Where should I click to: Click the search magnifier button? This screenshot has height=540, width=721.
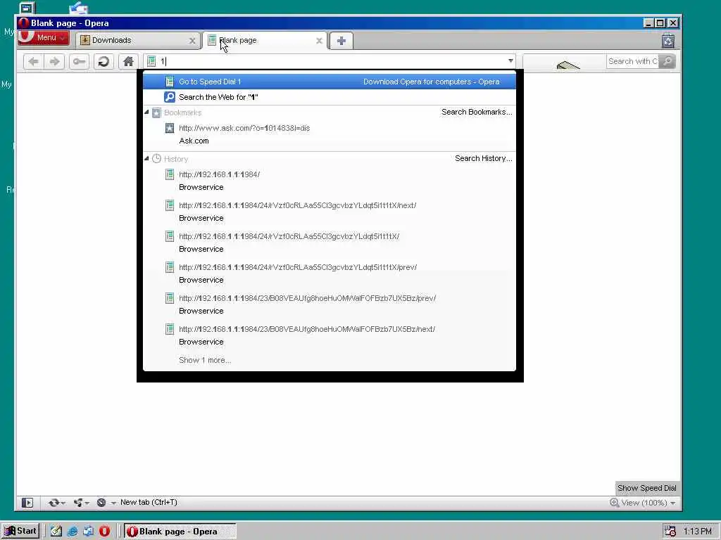[667, 61]
